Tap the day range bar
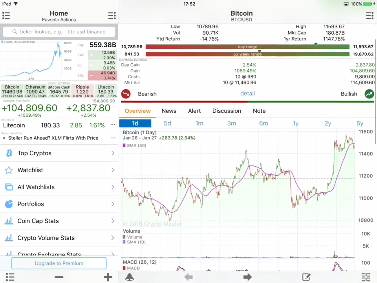Viewport: 377px width, 283px height. [x=247, y=47]
